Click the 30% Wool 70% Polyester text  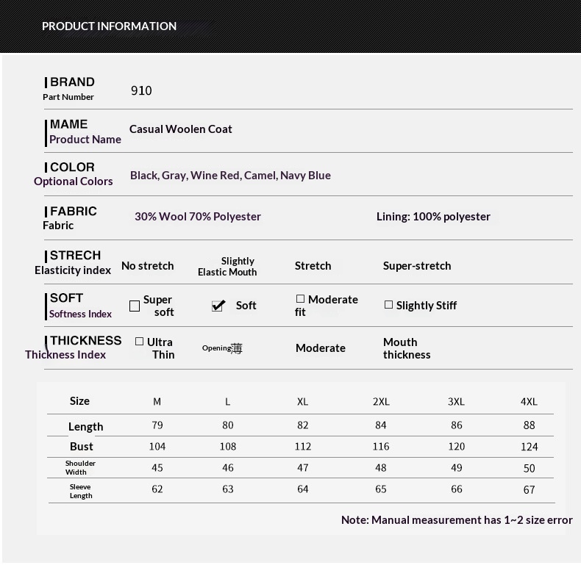pos(198,217)
